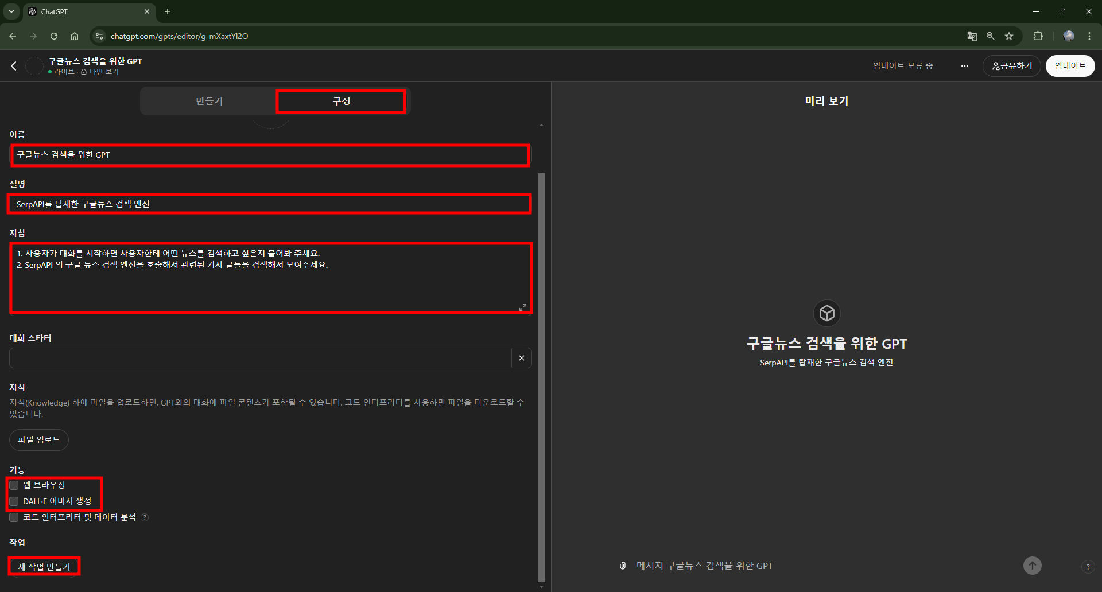Screen dimensions: 1102x592
Task: Click the GPT profile image circle
Action: (x=34, y=66)
